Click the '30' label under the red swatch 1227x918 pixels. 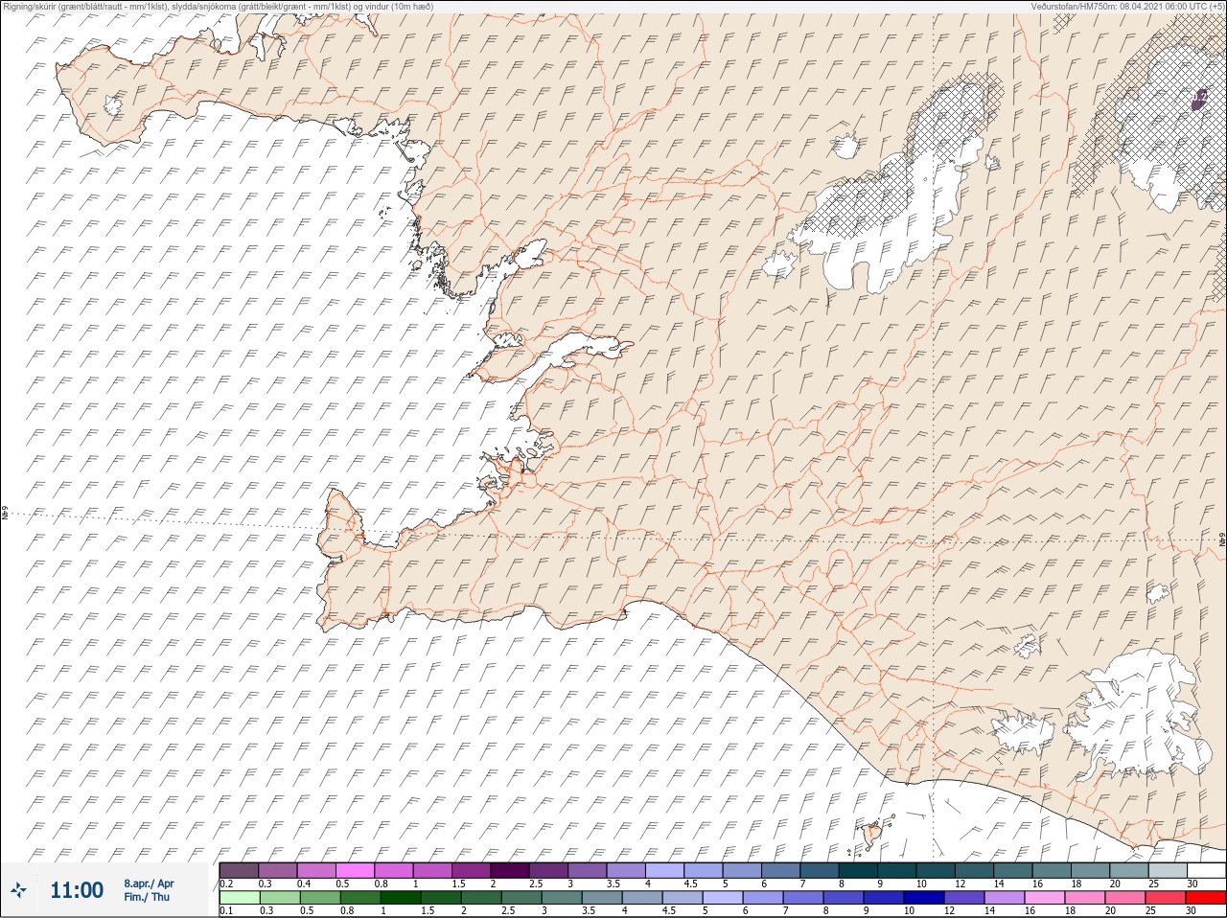click(x=1192, y=911)
